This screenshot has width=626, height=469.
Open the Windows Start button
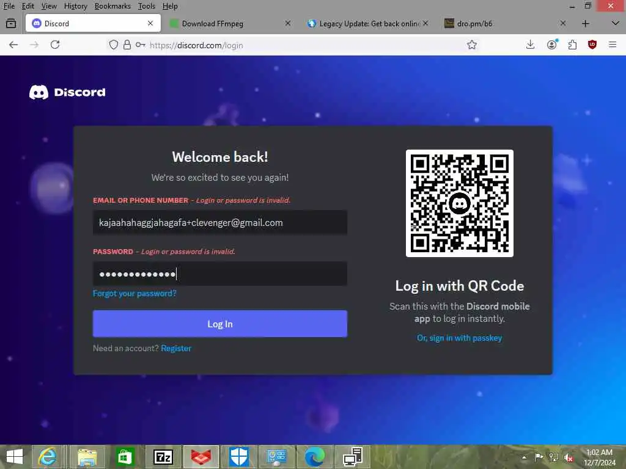point(15,457)
